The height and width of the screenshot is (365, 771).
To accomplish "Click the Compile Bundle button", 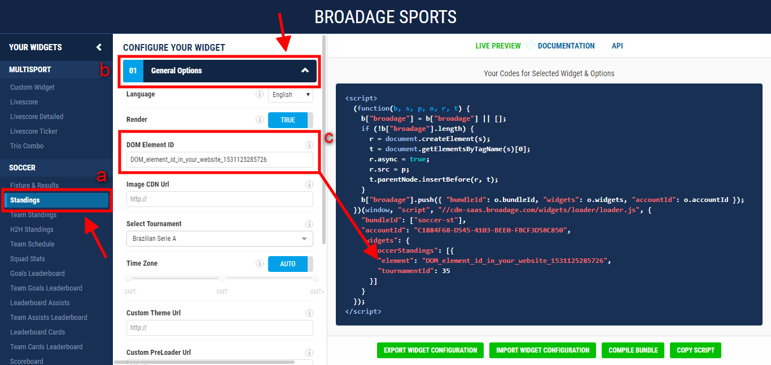I will [x=633, y=350].
